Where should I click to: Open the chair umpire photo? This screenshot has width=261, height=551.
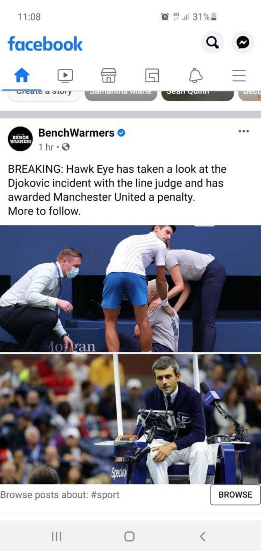point(130,419)
